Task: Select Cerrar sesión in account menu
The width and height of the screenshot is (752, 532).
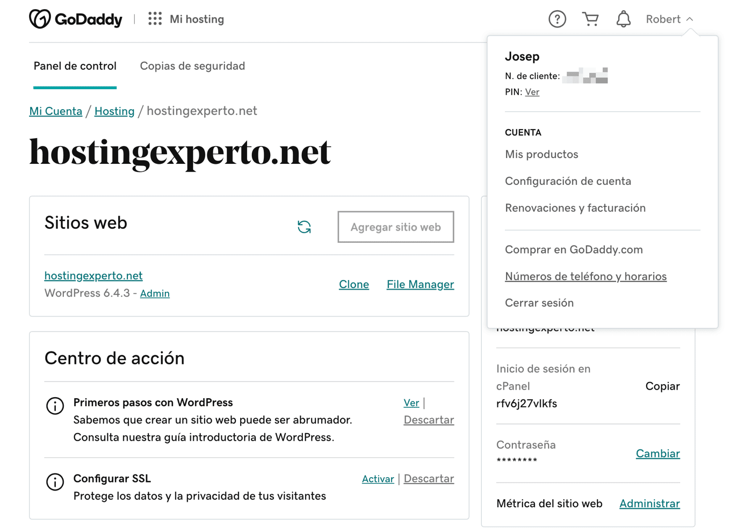Action: click(x=539, y=303)
